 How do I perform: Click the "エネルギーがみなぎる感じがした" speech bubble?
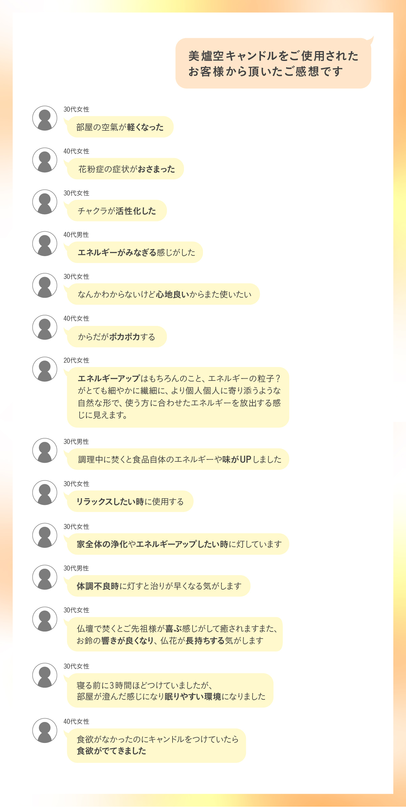pyautogui.click(x=135, y=252)
